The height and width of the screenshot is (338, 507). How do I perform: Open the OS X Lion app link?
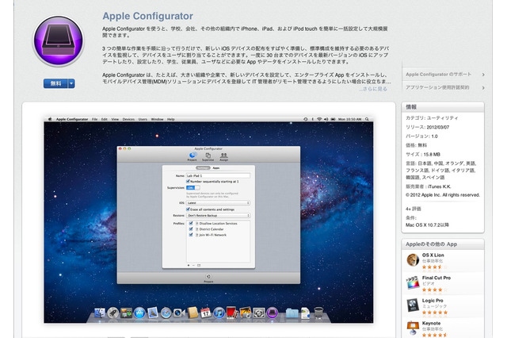tap(433, 255)
